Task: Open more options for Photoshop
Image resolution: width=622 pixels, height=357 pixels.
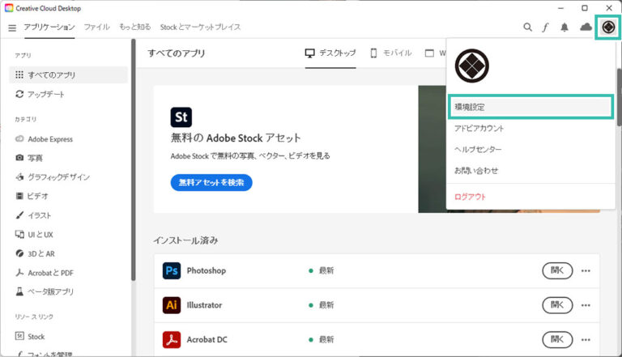Action: [586, 270]
